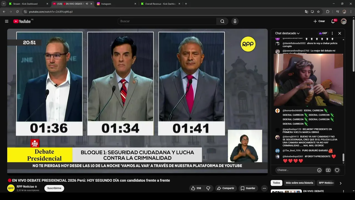
Task: Open the EN VIVO: DEBATE recommended thumbnail
Action: 286,191
